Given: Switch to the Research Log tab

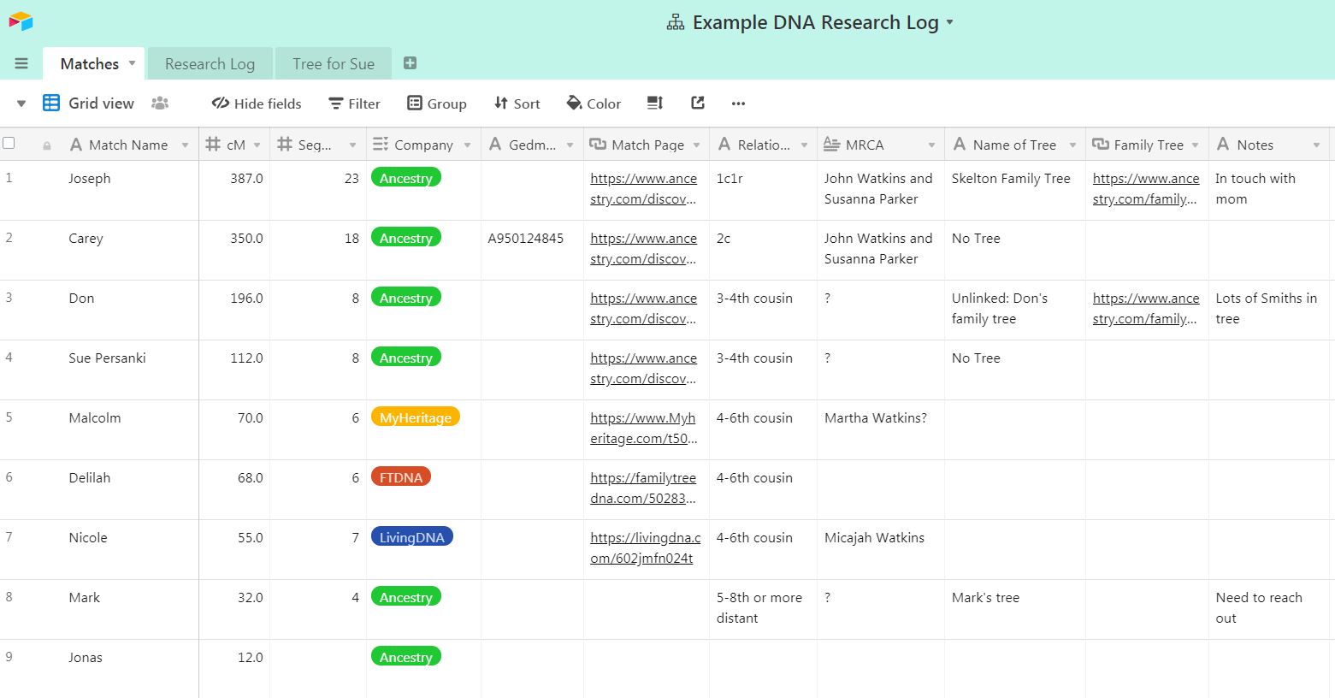Looking at the screenshot, I should click(210, 64).
